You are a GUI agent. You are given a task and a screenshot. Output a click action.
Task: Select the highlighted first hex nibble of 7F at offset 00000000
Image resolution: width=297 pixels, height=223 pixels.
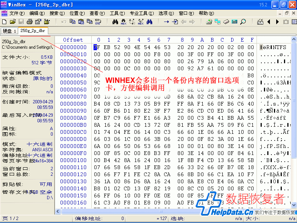[x=95, y=47]
